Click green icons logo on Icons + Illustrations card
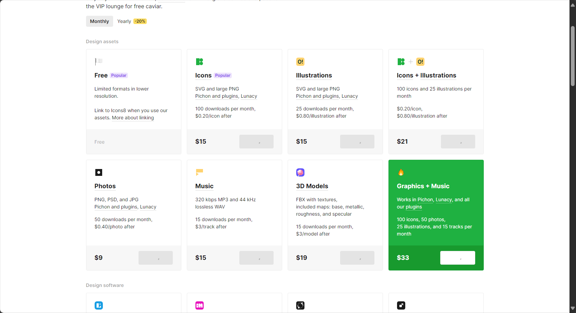Image resolution: width=576 pixels, height=313 pixels. pyautogui.click(x=401, y=62)
